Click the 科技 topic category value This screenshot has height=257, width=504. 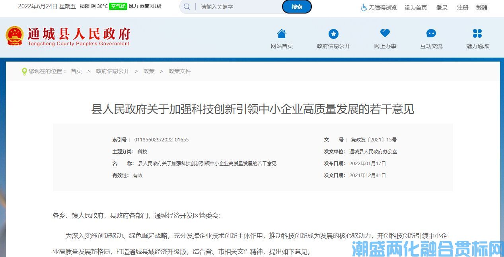[142, 152]
